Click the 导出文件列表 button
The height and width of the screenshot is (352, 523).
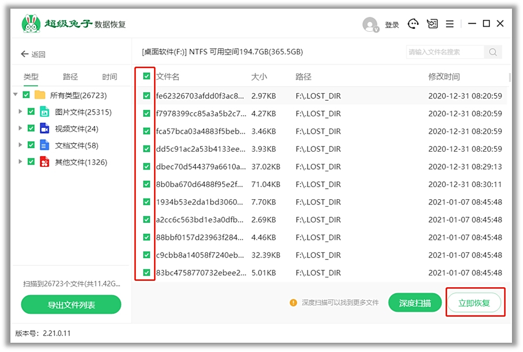[x=71, y=305]
